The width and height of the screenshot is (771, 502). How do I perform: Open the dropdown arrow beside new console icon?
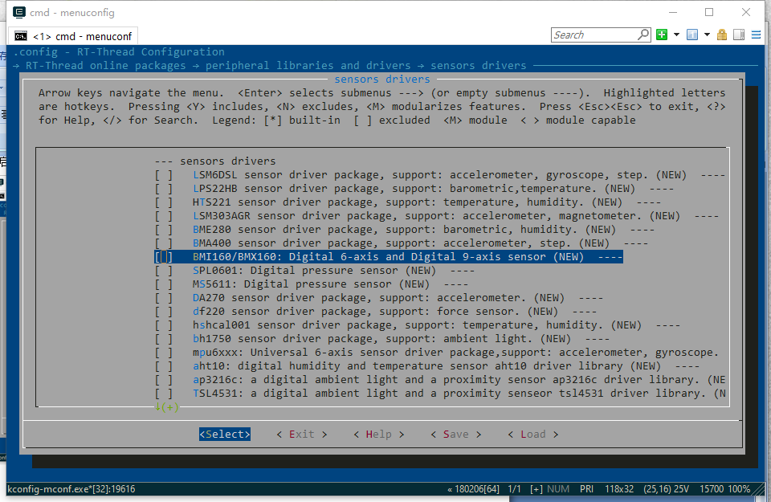click(676, 35)
